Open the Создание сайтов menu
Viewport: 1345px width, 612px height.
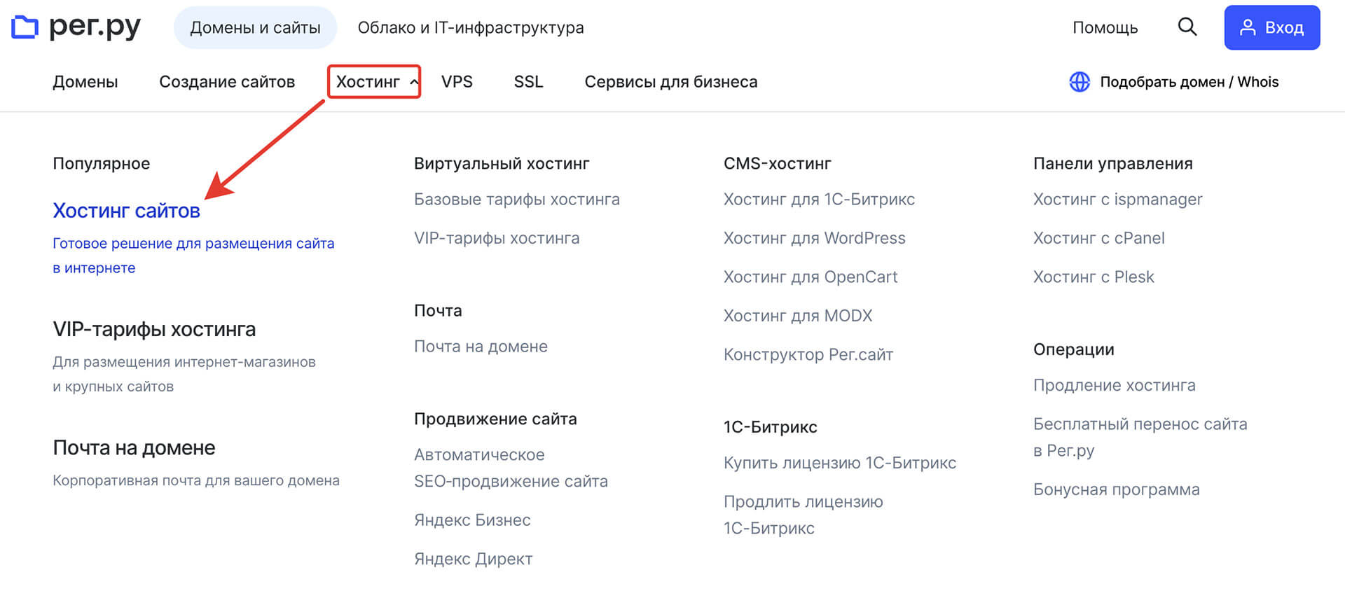[227, 81]
